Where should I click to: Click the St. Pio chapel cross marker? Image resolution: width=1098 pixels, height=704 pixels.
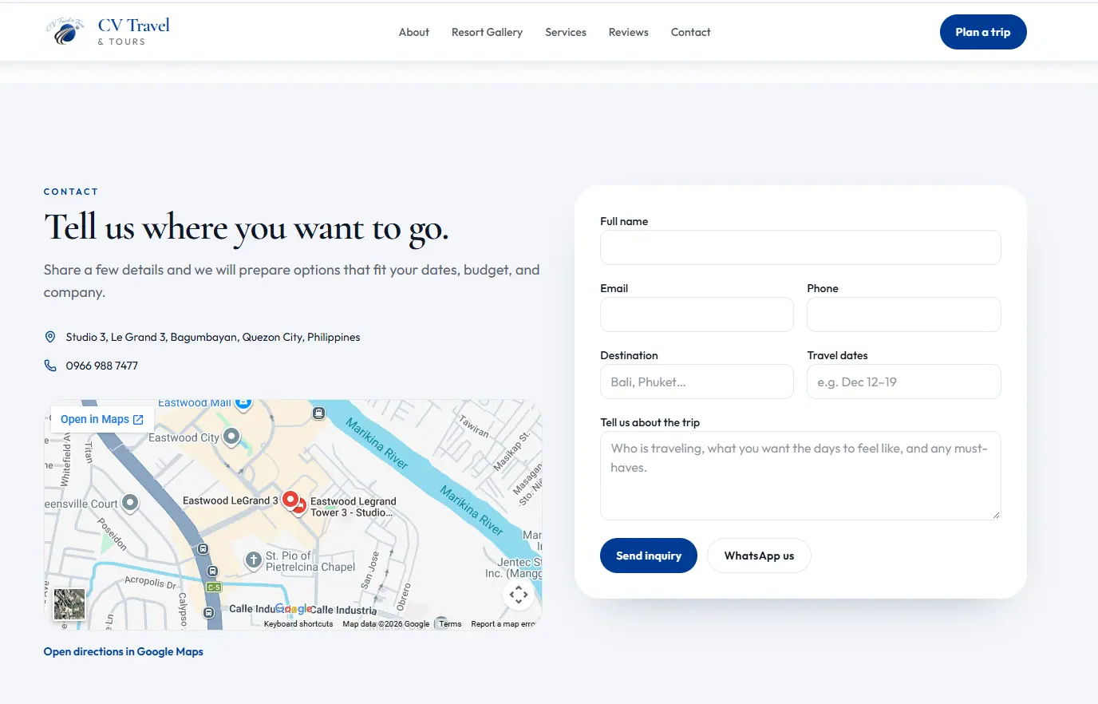(x=253, y=560)
